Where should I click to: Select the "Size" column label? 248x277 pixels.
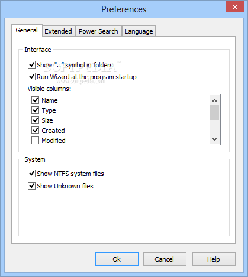point(47,120)
